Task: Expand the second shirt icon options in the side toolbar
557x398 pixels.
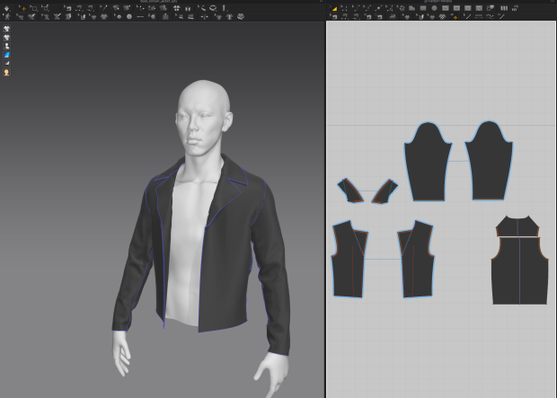Action: 7,38
